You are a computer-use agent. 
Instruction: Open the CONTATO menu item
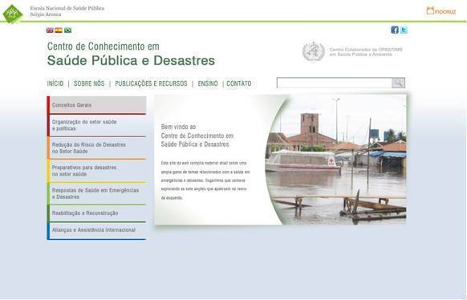[x=239, y=83]
